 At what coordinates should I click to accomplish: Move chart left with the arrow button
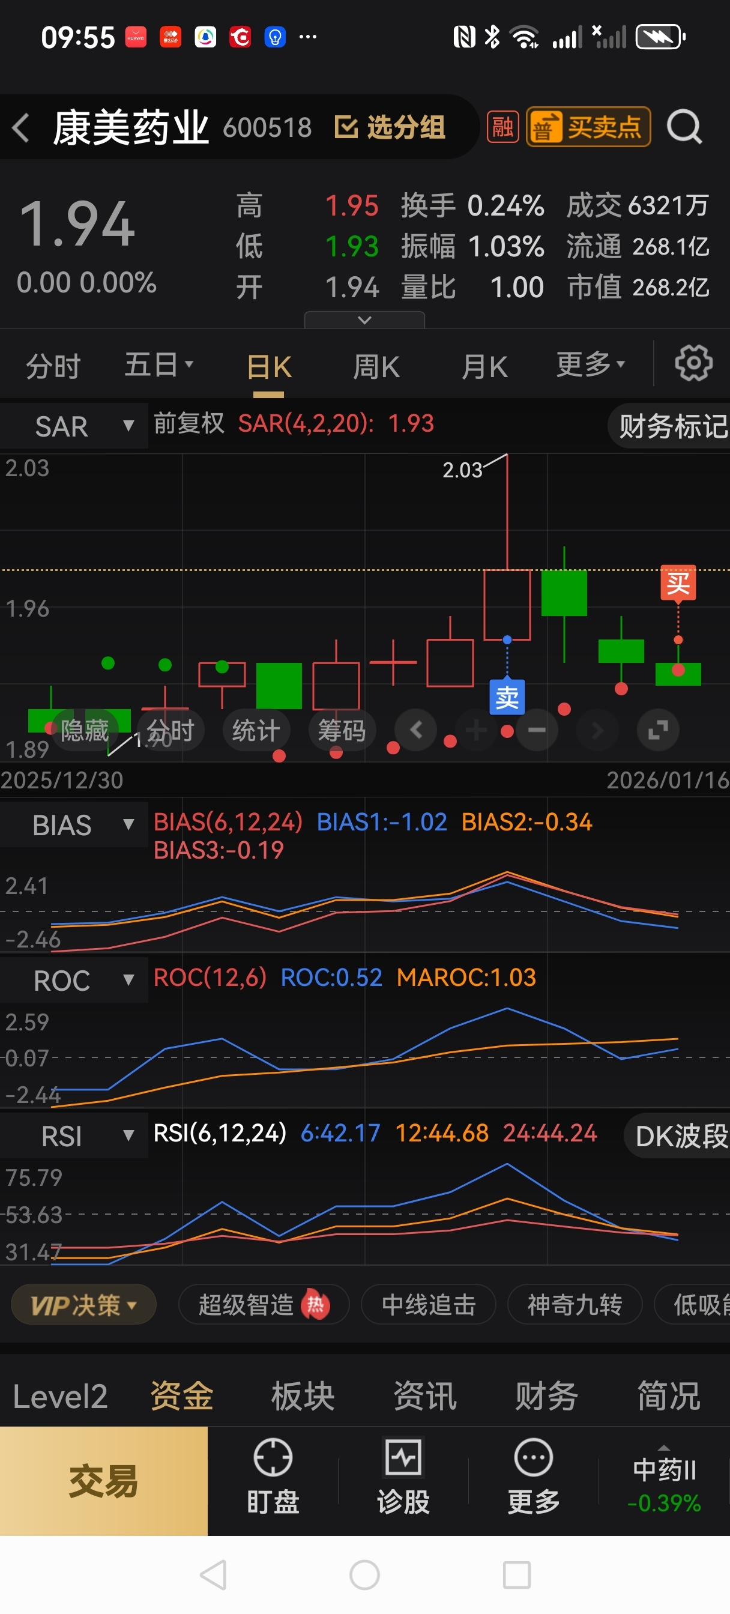point(415,730)
